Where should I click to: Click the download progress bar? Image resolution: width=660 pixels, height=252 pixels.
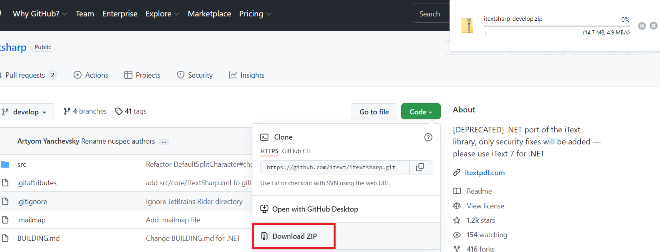coord(557,26)
